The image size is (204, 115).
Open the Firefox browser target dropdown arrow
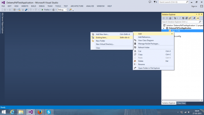point(51,10)
